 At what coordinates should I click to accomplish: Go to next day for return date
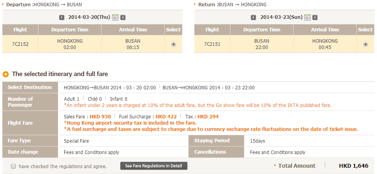tap(315, 17)
